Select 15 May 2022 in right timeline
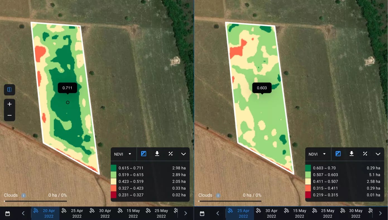This screenshot has height=220, width=388. pos(296,213)
